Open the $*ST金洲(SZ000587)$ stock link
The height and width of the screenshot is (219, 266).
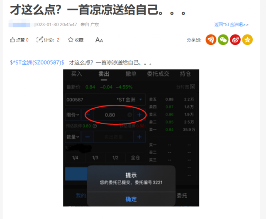(37, 62)
